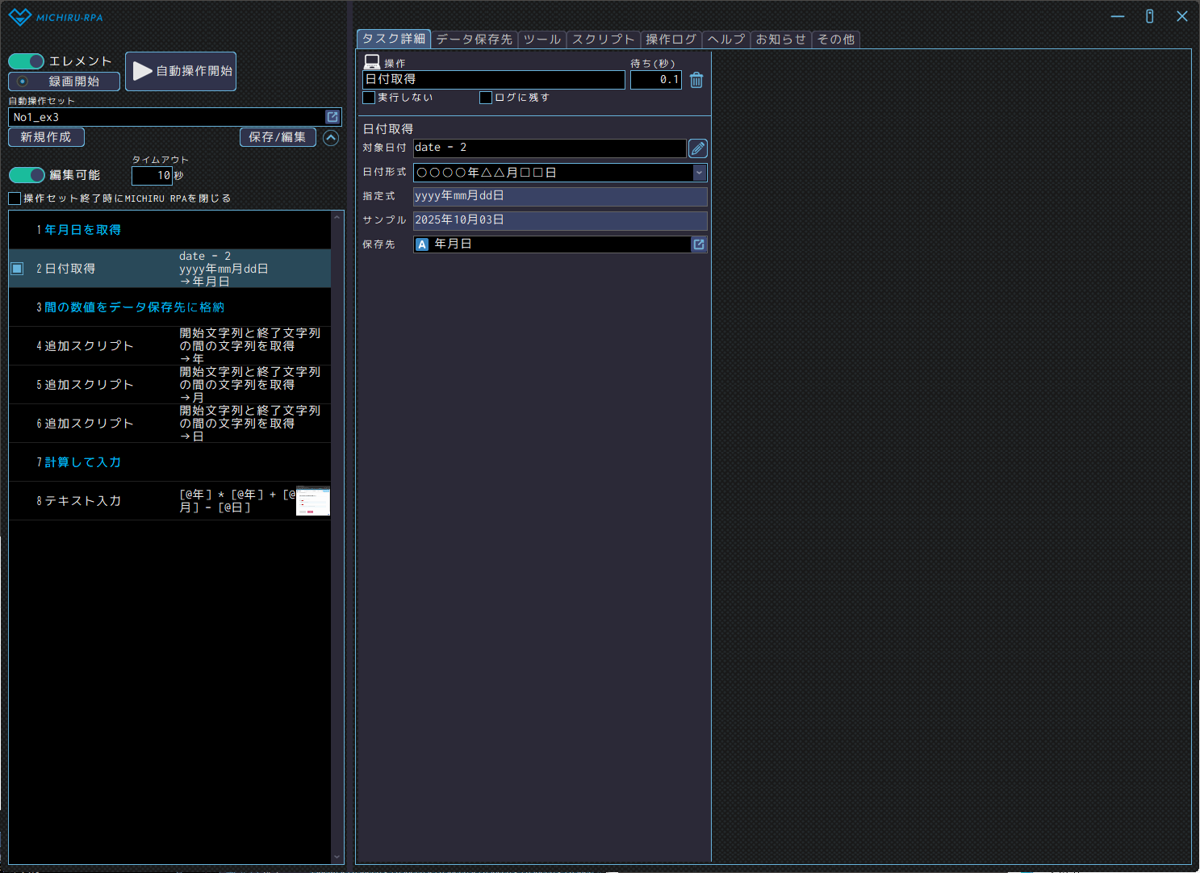Switch to the データ保存先 tab
This screenshot has height=873, width=1200.
(x=474, y=40)
